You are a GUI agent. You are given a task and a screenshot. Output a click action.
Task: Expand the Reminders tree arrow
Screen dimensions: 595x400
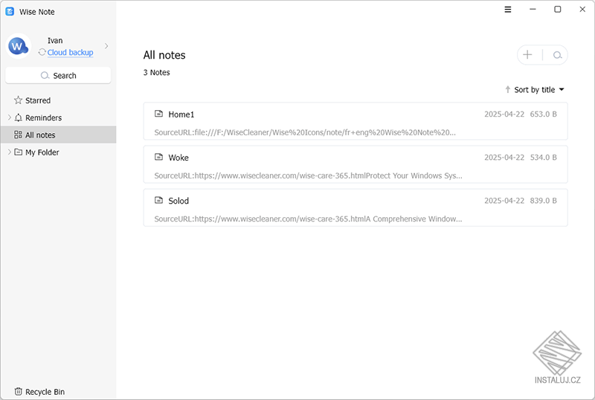click(9, 117)
